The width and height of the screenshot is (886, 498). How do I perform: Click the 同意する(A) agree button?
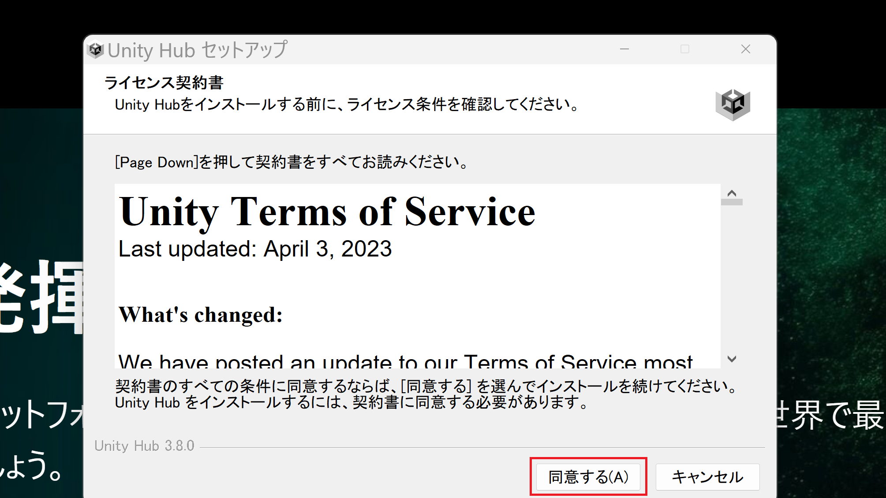point(588,477)
